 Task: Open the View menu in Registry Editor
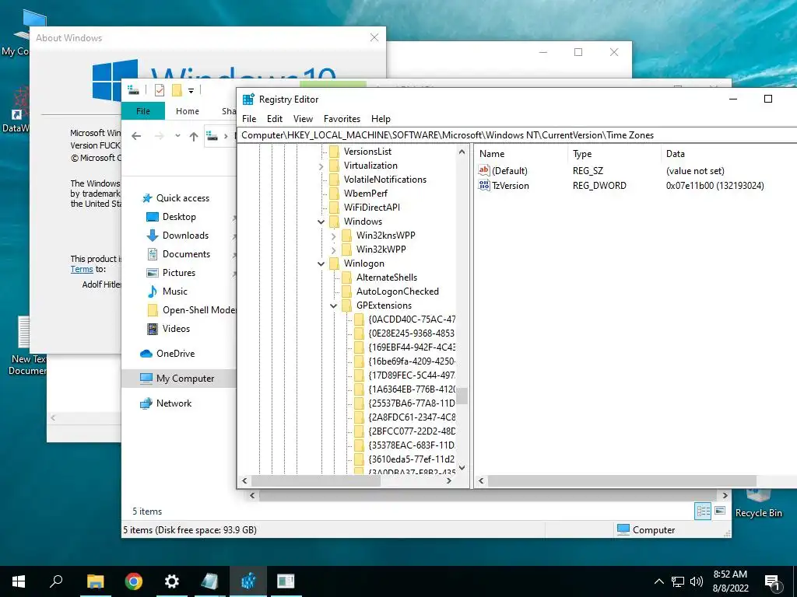pyautogui.click(x=303, y=119)
